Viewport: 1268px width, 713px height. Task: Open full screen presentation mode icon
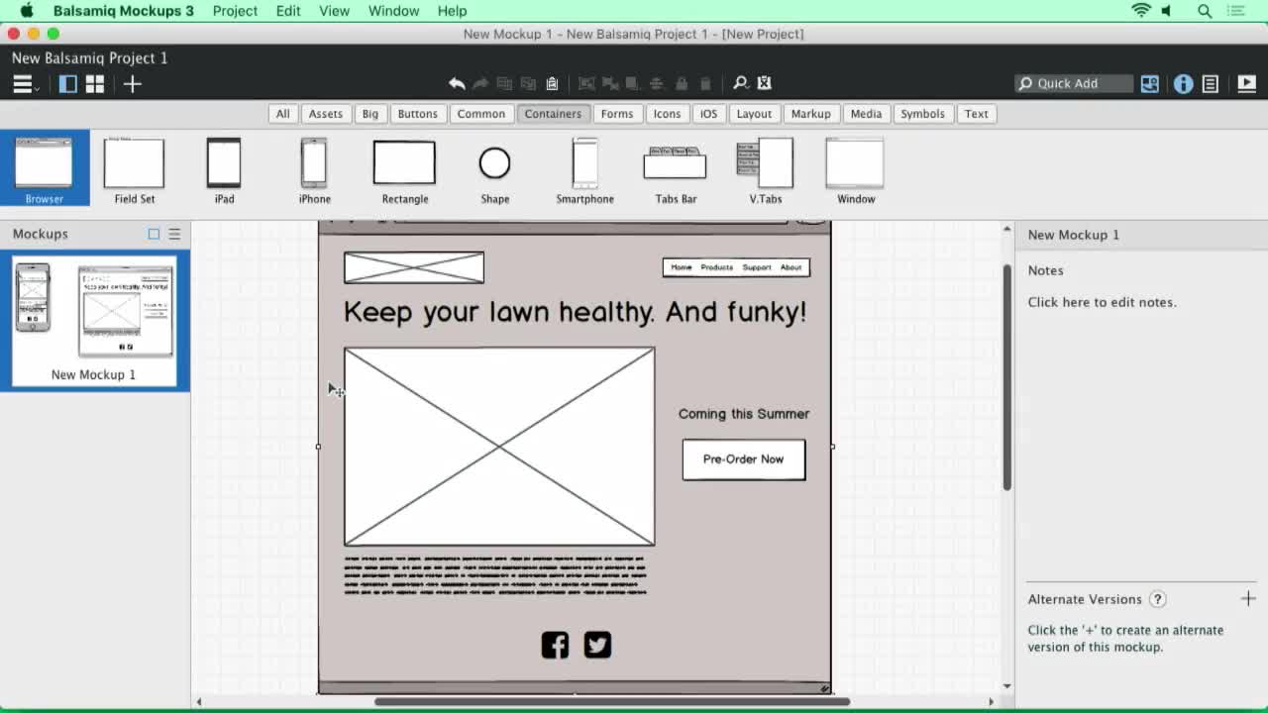1245,83
